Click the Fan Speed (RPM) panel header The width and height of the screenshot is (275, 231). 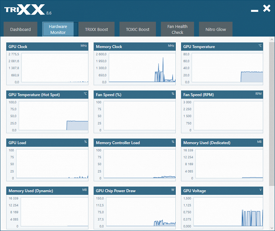click(222, 95)
